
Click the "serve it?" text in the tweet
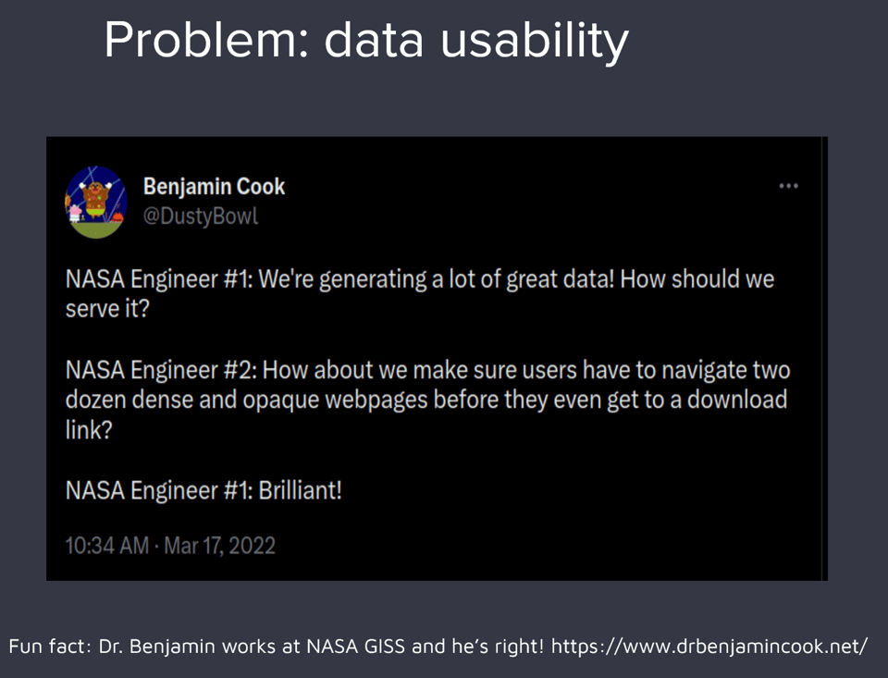(x=107, y=309)
